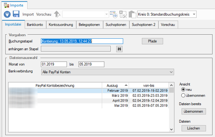This screenshot has height=137, width=215.
Task: Open the Suchoptionen 2 tab
Action: tap(144, 25)
